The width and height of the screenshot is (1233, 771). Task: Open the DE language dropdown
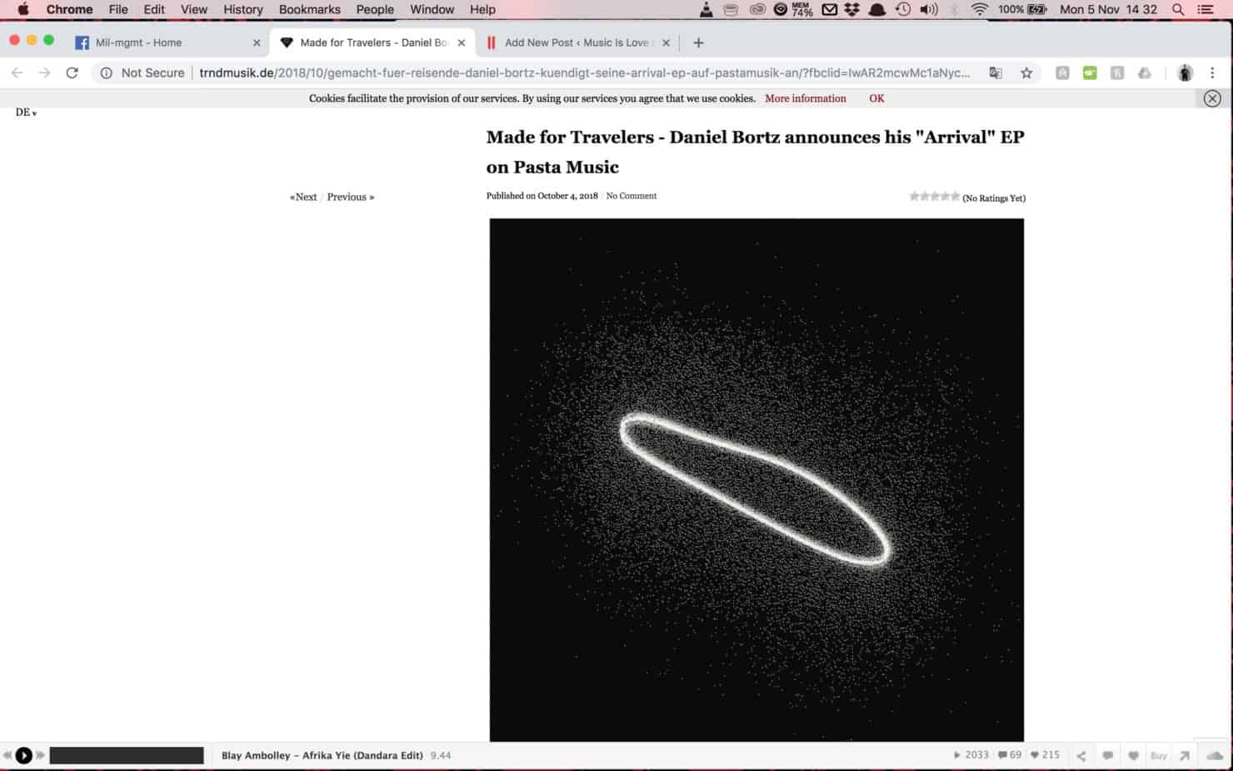pos(26,113)
